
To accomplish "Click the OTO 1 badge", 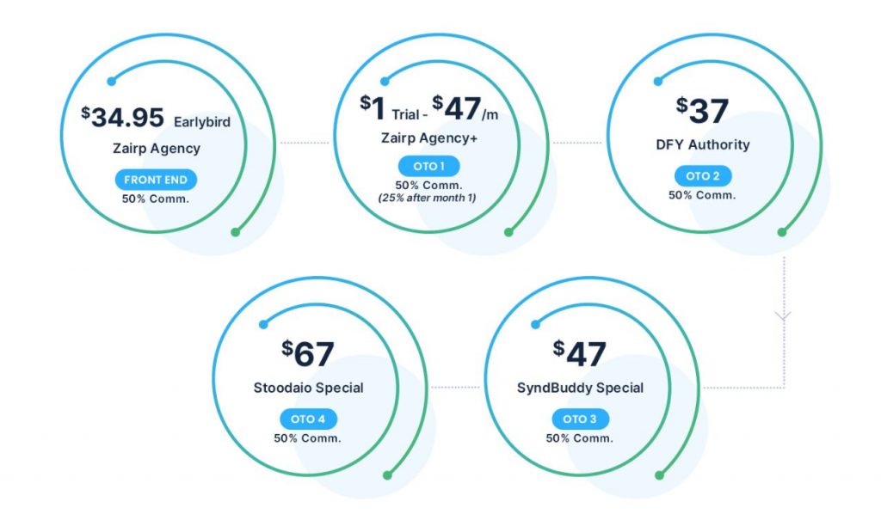I will [x=428, y=166].
